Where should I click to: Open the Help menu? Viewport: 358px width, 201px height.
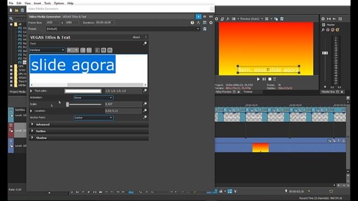[70, 3]
